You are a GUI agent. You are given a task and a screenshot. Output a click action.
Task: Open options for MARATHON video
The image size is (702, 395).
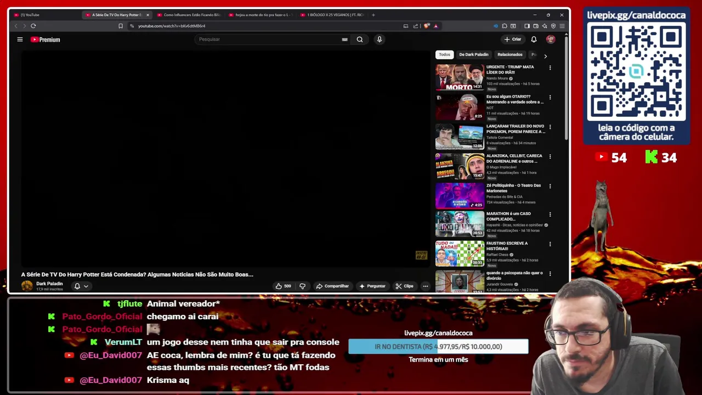[550, 215]
